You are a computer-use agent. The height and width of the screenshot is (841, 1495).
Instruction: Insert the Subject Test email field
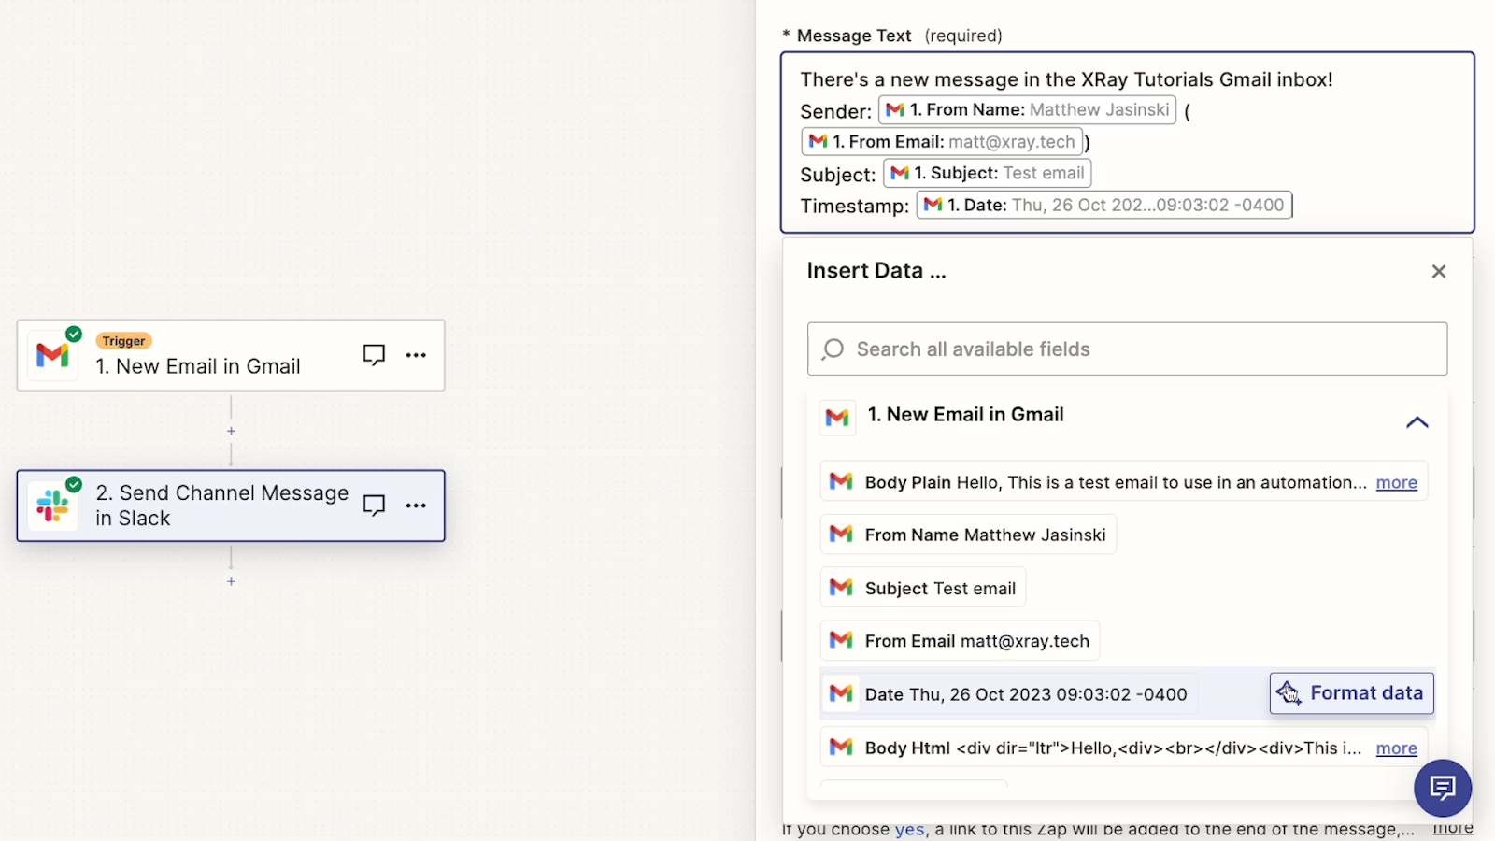[x=923, y=588]
